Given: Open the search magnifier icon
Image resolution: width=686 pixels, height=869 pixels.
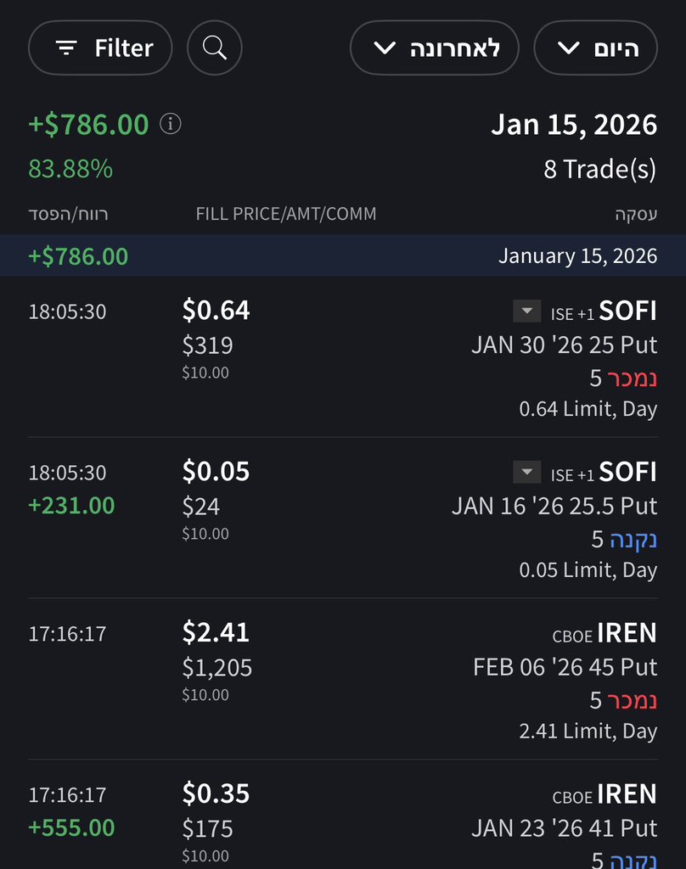Looking at the screenshot, I should (x=215, y=48).
